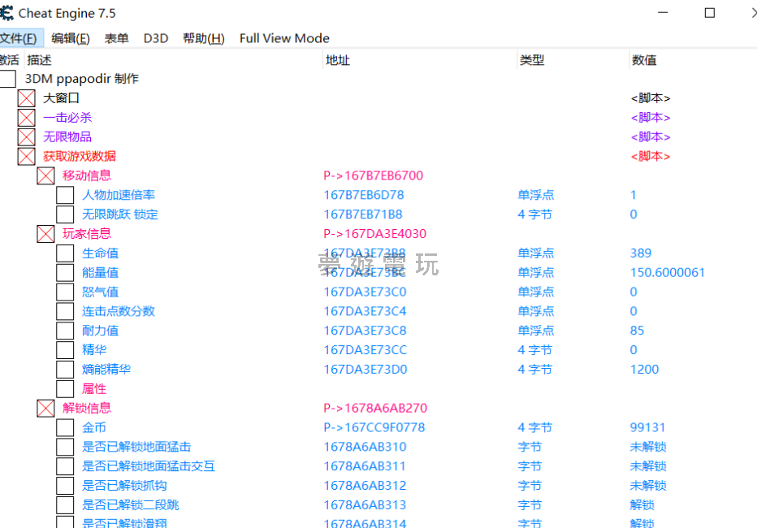Click the 数值 column header
Image resolution: width=757 pixels, height=528 pixels.
tap(643, 60)
